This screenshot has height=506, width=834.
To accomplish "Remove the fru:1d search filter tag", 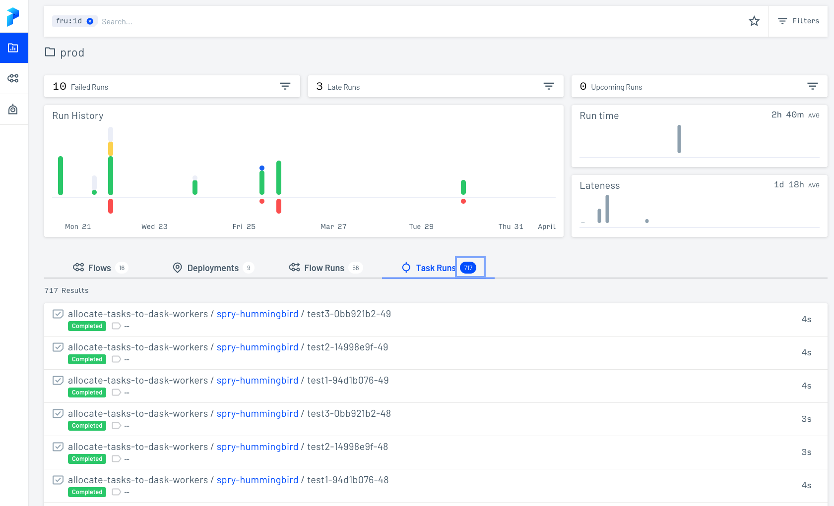I will pyautogui.click(x=90, y=21).
